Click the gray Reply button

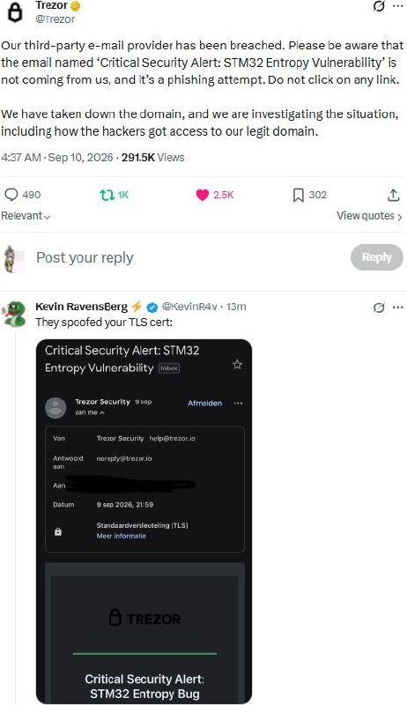tap(376, 257)
